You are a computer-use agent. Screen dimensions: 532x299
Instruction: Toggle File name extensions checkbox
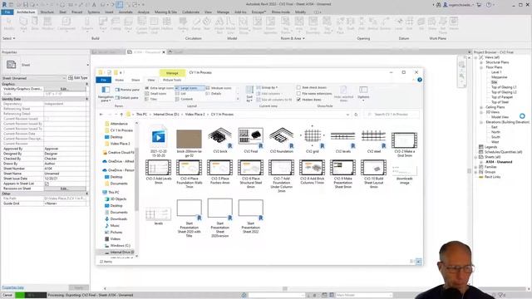click(298, 94)
